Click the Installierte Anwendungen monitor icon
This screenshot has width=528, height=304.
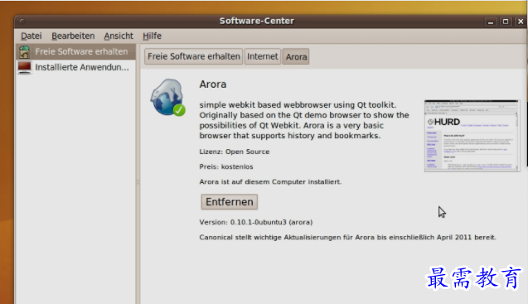coord(24,67)
